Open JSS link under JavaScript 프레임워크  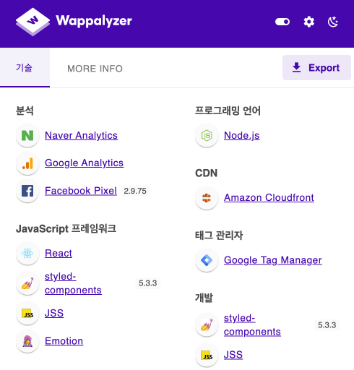point(54,313)
